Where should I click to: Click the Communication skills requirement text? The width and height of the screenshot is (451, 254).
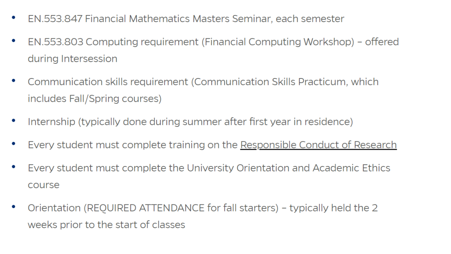click(108, 82)
